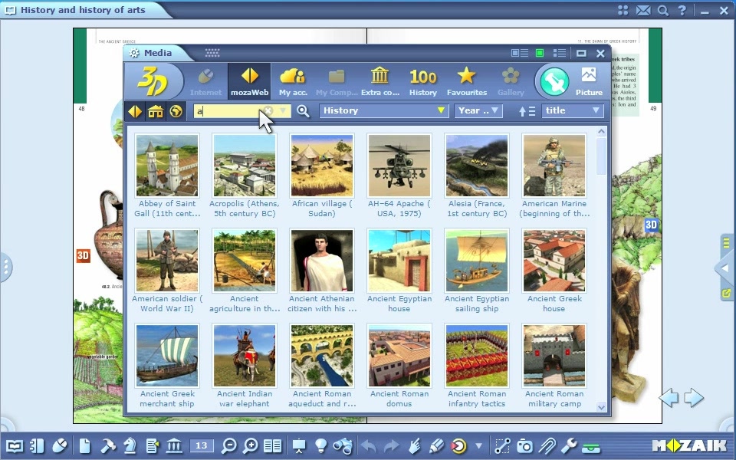Screen dimensions: 736x460
Task: Open the title sort-by dropdown
Action: tap(572, 110)
